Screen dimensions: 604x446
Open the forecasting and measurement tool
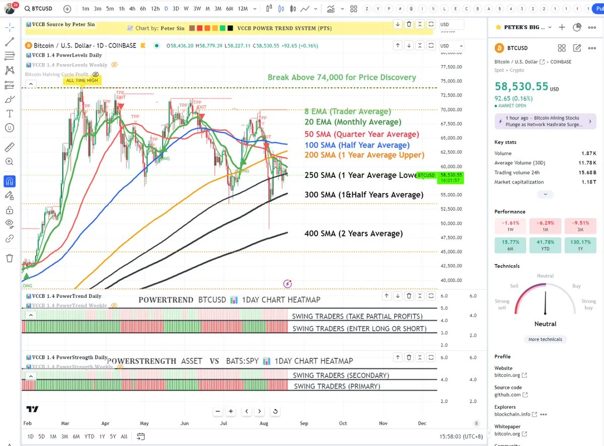pyautogui.click(x=10, y=85)
